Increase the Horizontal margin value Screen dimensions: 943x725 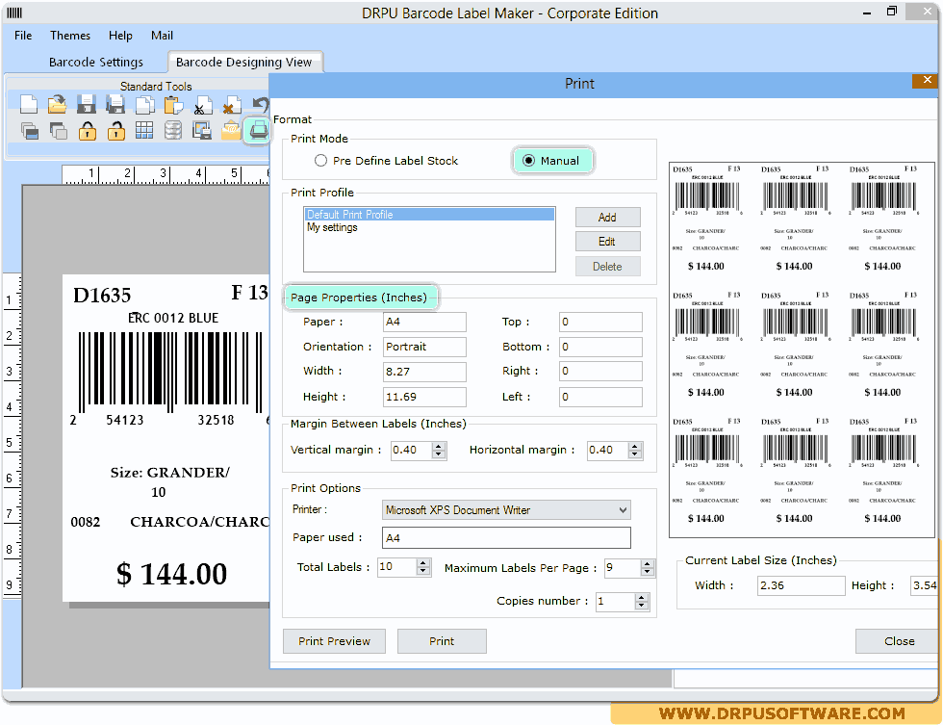tap(635, 446)
